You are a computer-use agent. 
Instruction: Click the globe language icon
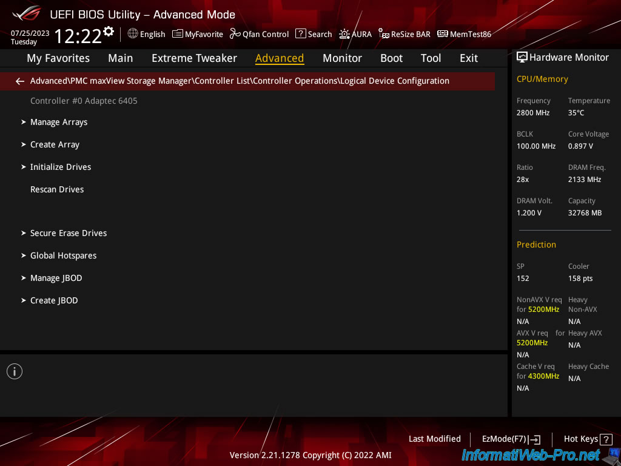(x=133, y=34)
